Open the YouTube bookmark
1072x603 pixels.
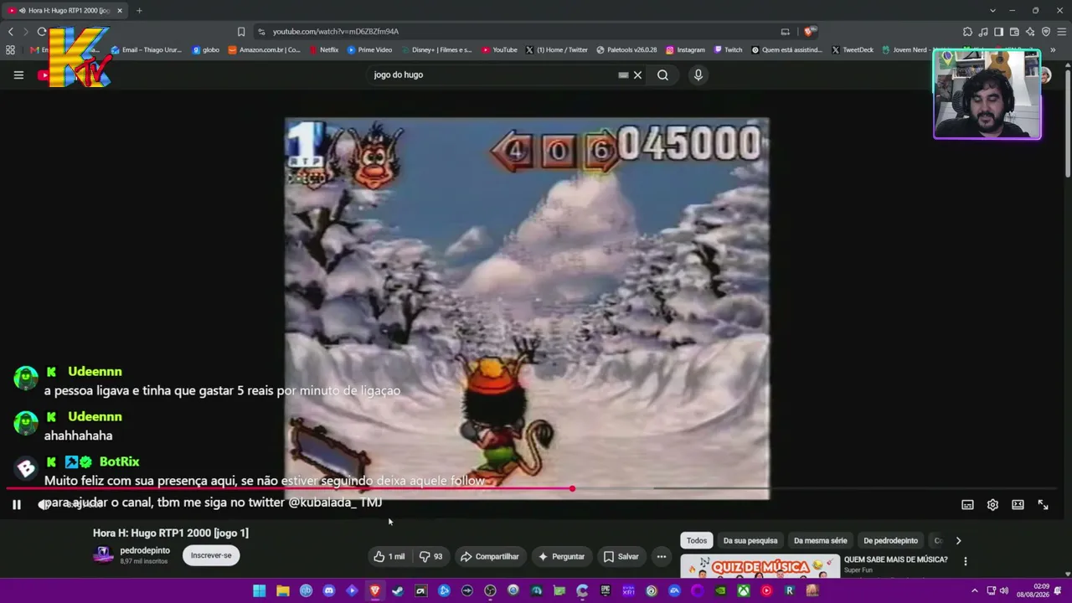499,49
